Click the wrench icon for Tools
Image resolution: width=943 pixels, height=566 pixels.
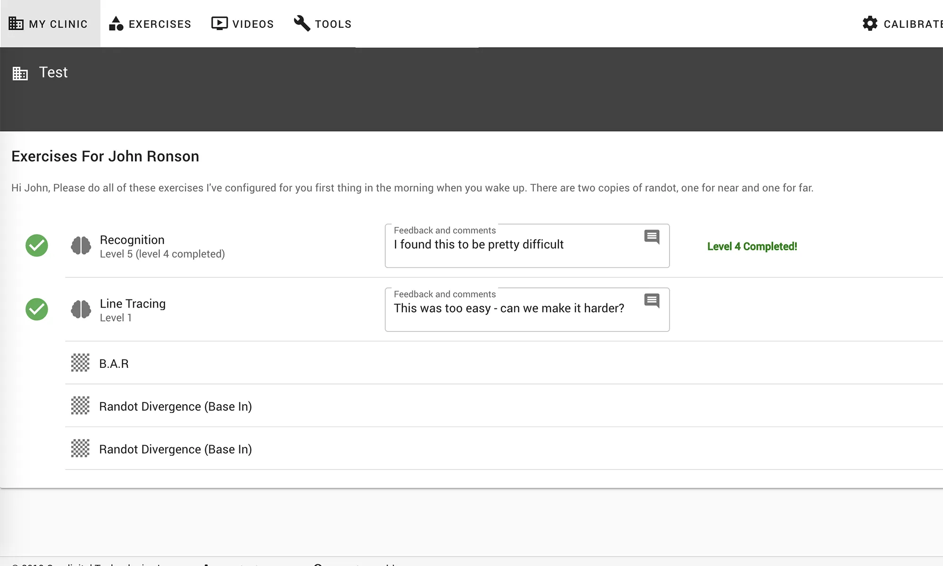pyautogui.click(x=302, y=23)
